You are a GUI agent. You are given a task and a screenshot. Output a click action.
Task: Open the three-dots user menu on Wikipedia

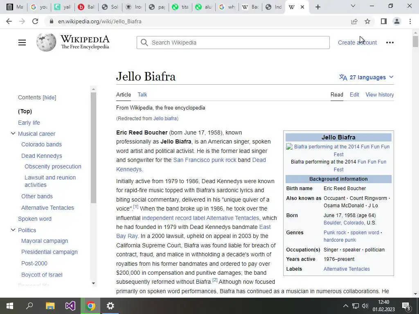pos(390,43)
